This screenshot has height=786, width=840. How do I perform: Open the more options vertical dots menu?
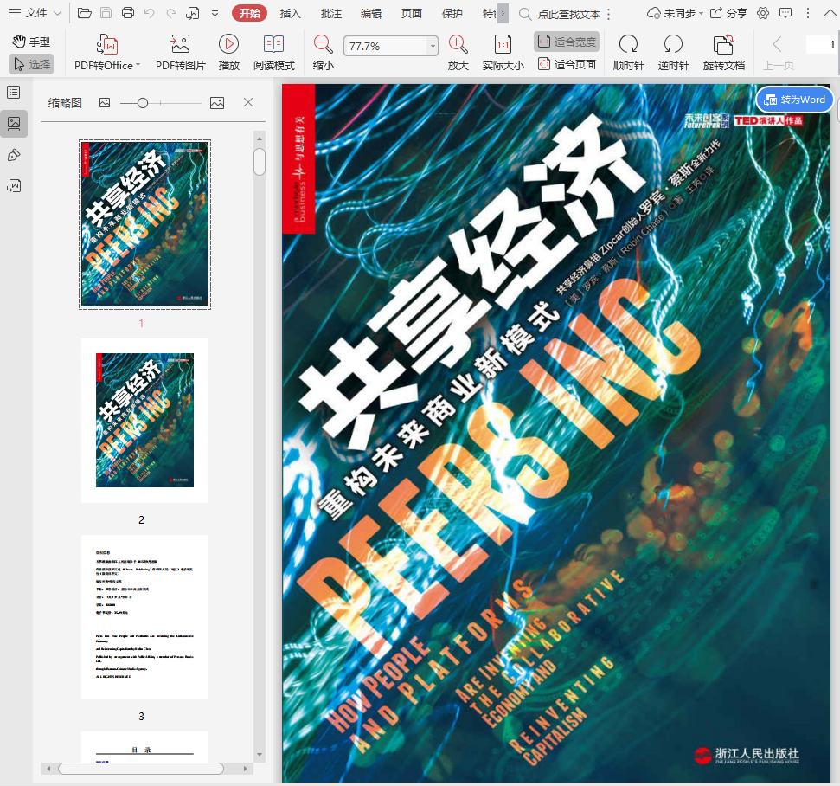(808, 13)
